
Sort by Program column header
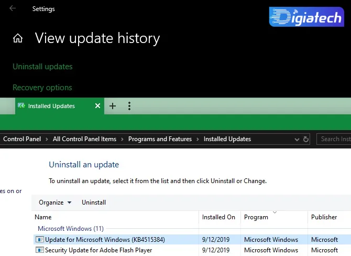(x=274, y=217)
